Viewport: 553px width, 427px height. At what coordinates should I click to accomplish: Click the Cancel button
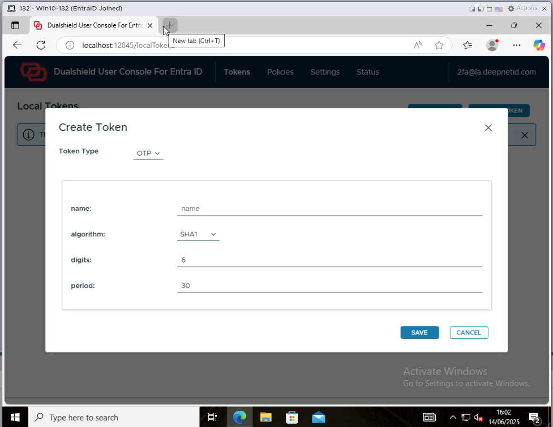click(469, 333)
